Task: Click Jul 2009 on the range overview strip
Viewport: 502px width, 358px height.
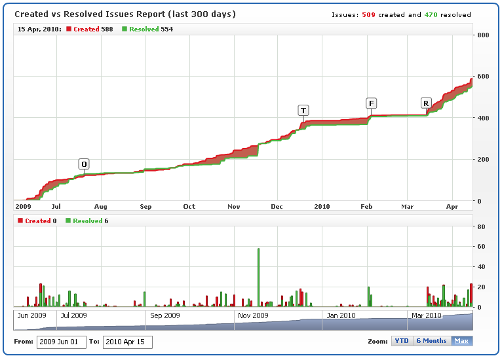Action: coord(74,315)
